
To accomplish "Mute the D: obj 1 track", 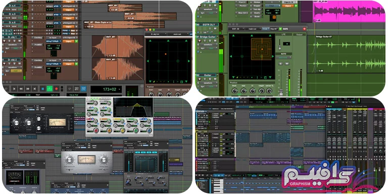I will pos(19,41).
